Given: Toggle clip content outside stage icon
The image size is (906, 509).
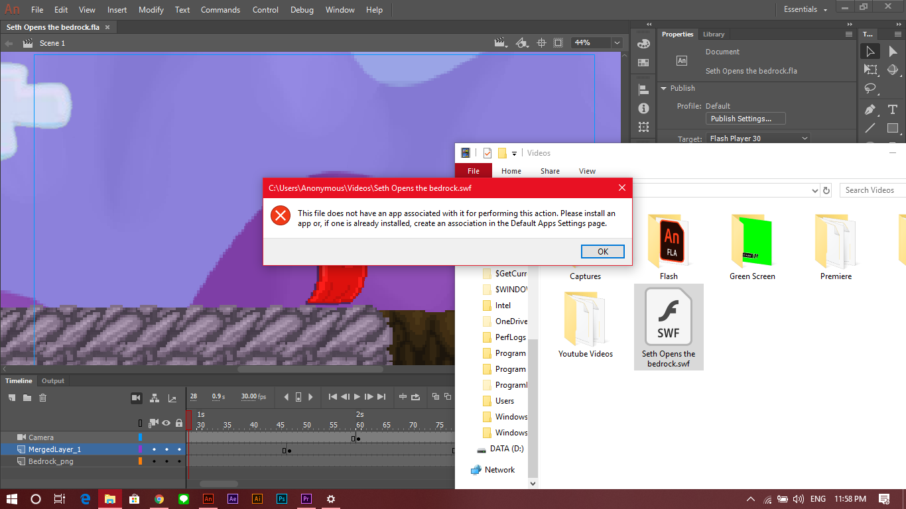Looking at the screenshot, I should 558,43.
